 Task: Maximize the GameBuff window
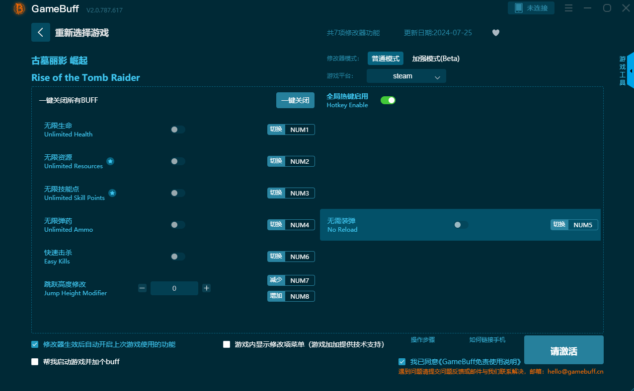[x=607, y=8]
